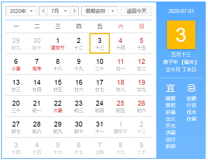This screenshot has height=160, width=208.
Task: Select July 22 大暑
Action: 58,106
